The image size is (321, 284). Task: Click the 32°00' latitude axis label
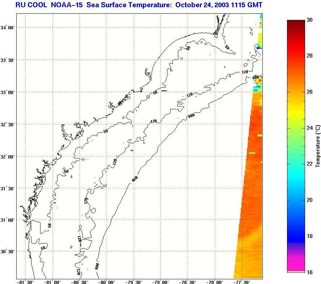8,156
